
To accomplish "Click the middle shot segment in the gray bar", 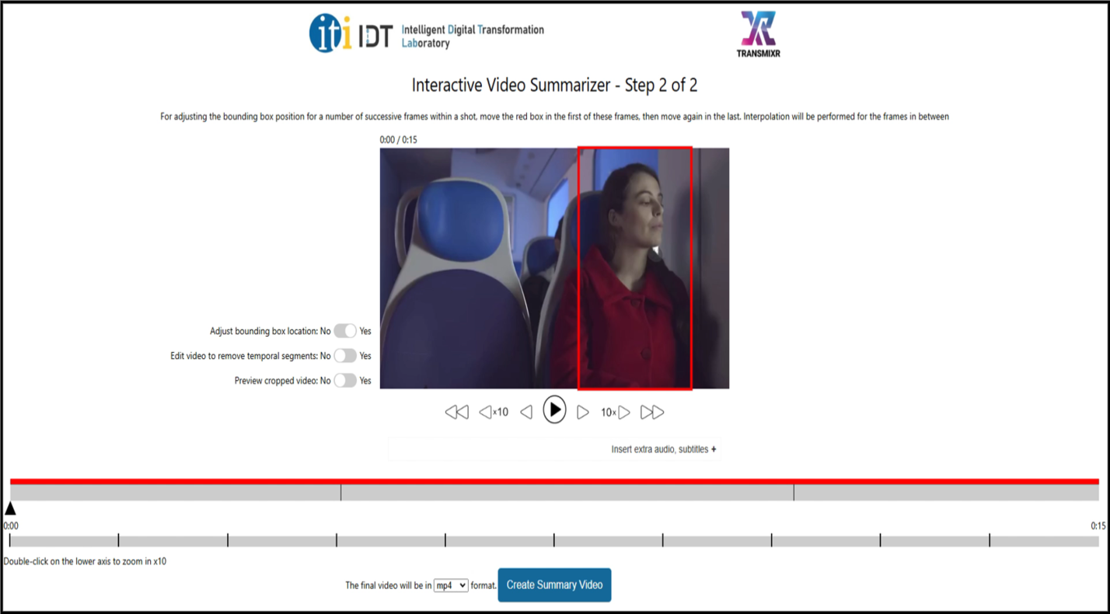I will click(567, 493).
